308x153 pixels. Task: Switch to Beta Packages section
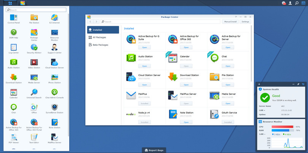tap(103, 45)
